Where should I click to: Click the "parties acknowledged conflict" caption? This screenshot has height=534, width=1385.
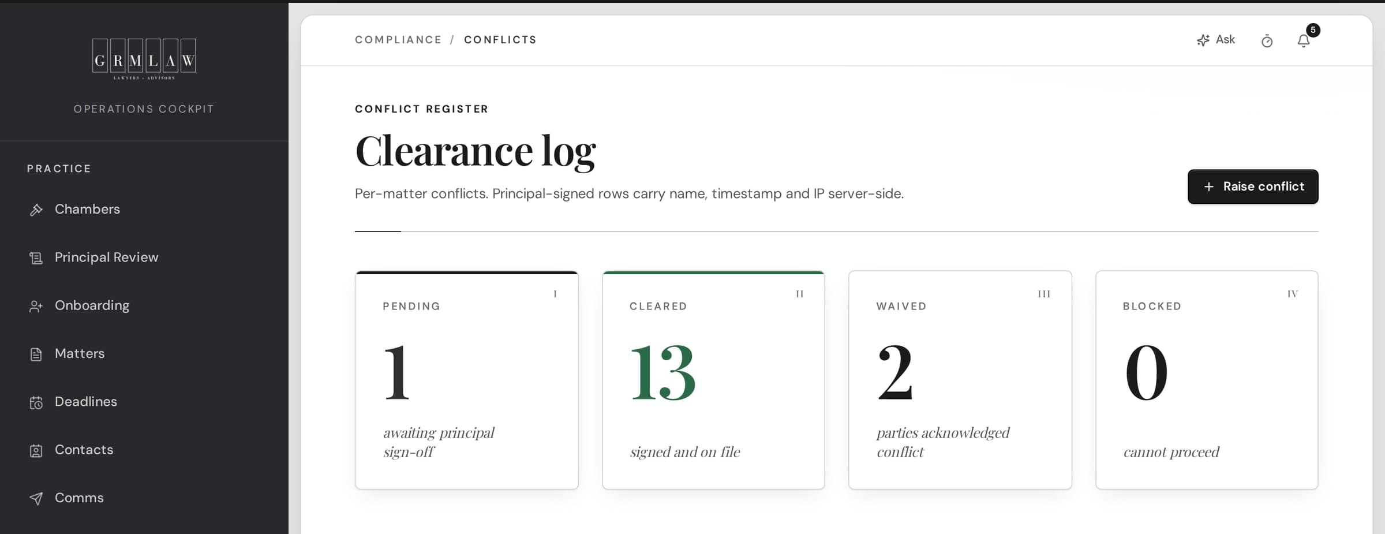943,442
